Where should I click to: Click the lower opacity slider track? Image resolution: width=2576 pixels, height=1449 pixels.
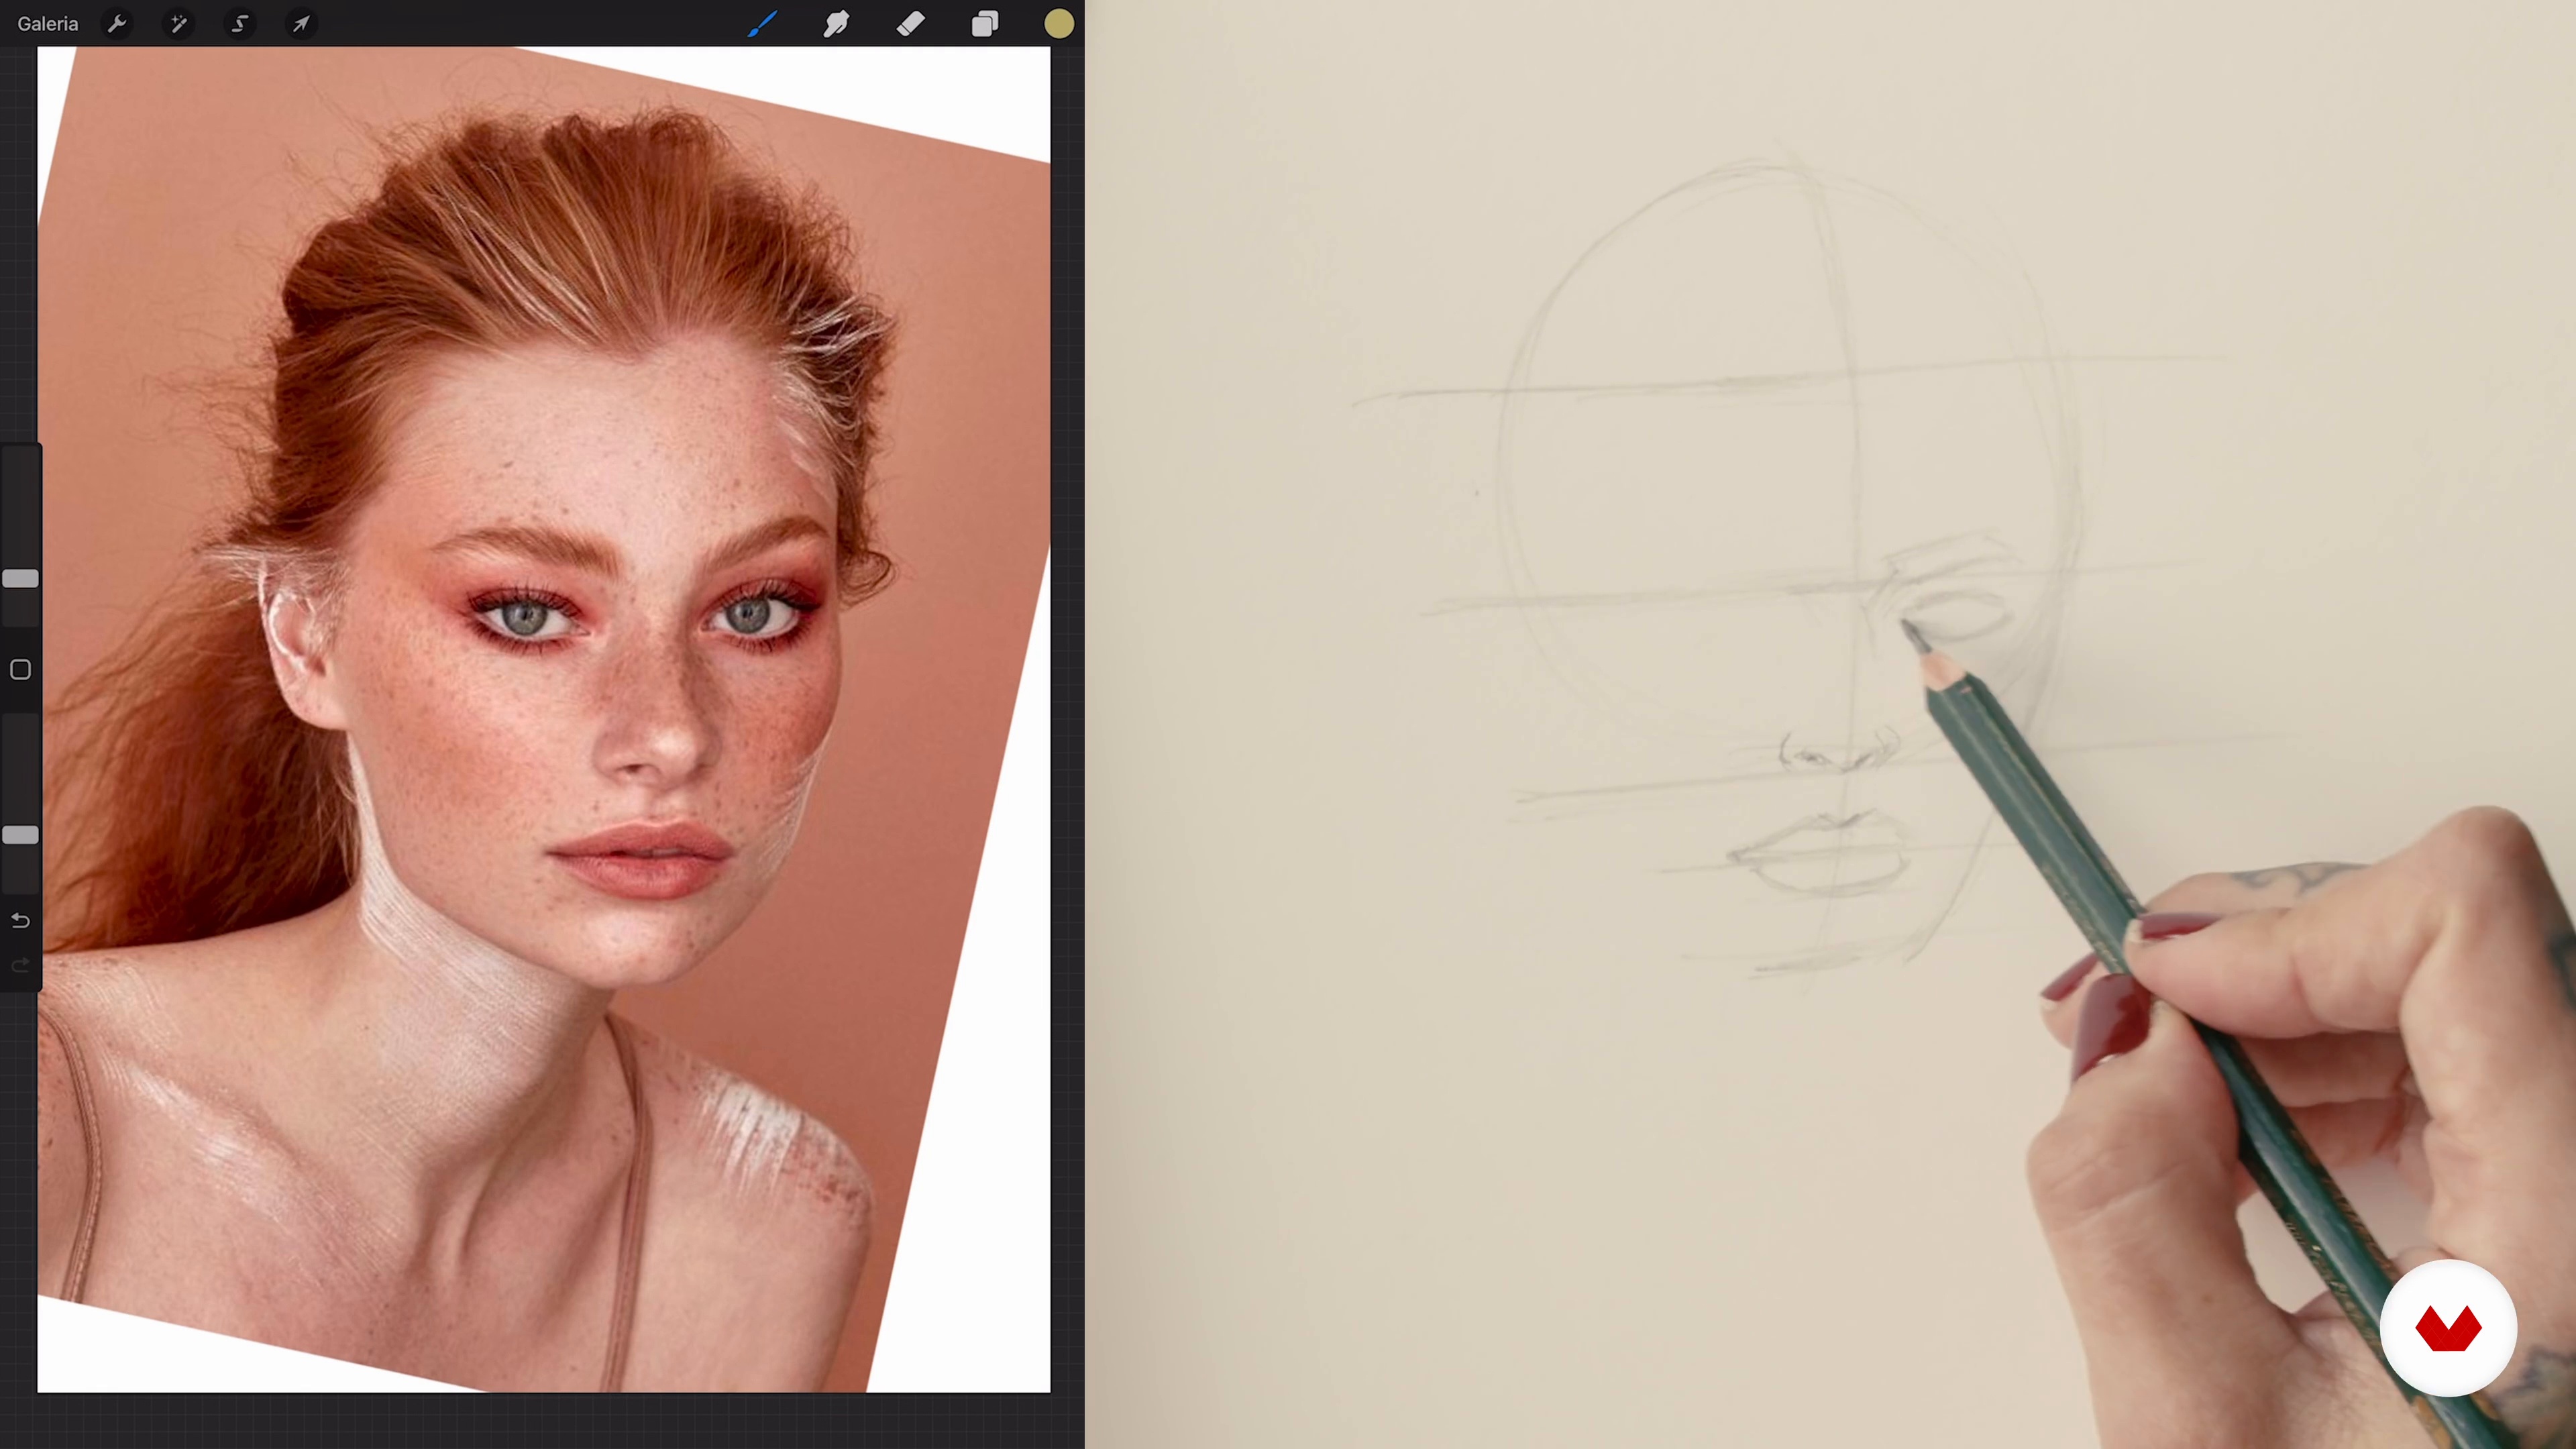[x=20, y=770]
